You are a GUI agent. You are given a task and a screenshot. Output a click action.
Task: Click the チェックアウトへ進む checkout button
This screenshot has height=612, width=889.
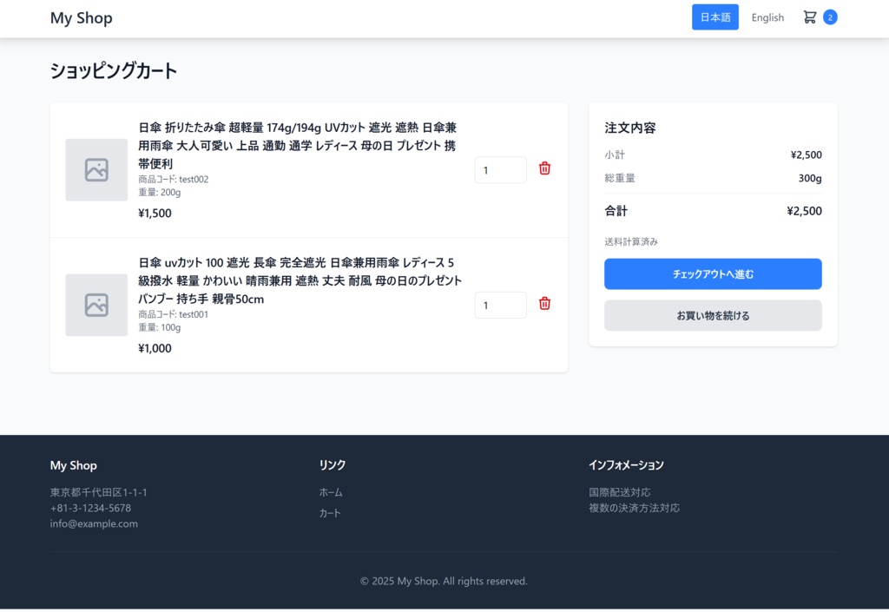[x=713, y=273]
